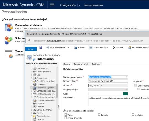Enable the Servicio area checkbox

(x=99, y=115)
